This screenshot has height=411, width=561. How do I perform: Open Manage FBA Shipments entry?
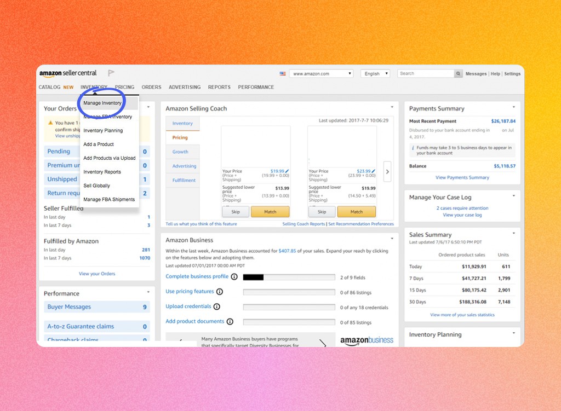click(109, 199)
